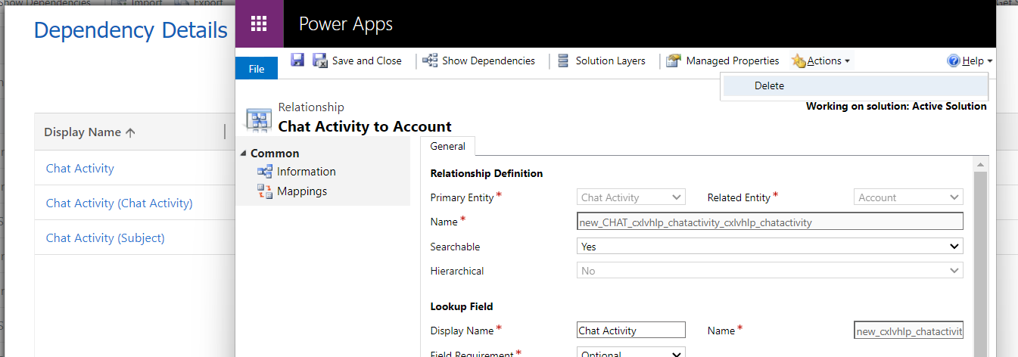
Task: Open Mappings in left navigation
Action: (302, 191)
